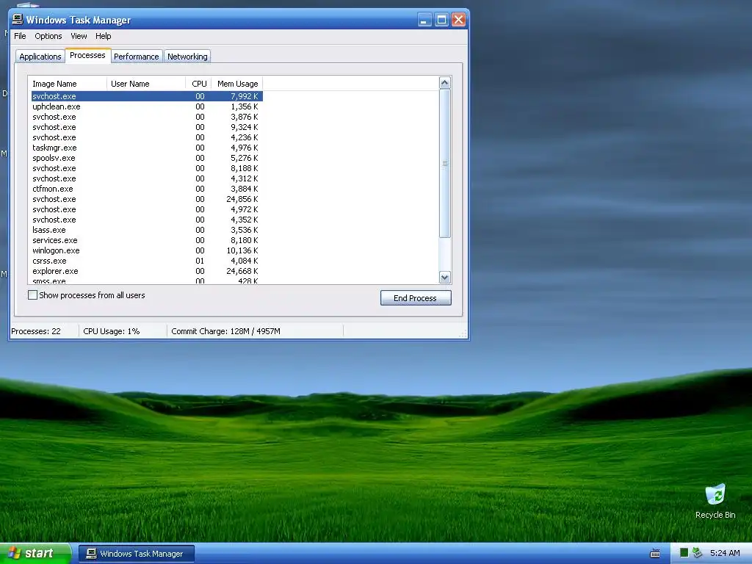Click the Safely Remove Hardware tray icon
The height and width of the screenshot is (564, 752).
pyautogui.click(x=697, y=553)
